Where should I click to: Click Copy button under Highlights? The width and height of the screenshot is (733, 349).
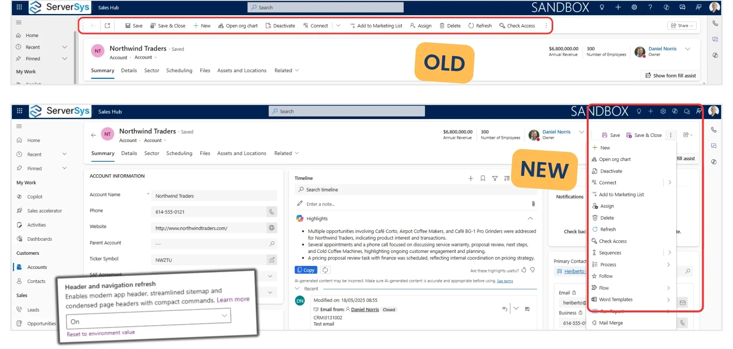(x=306, y=270)
